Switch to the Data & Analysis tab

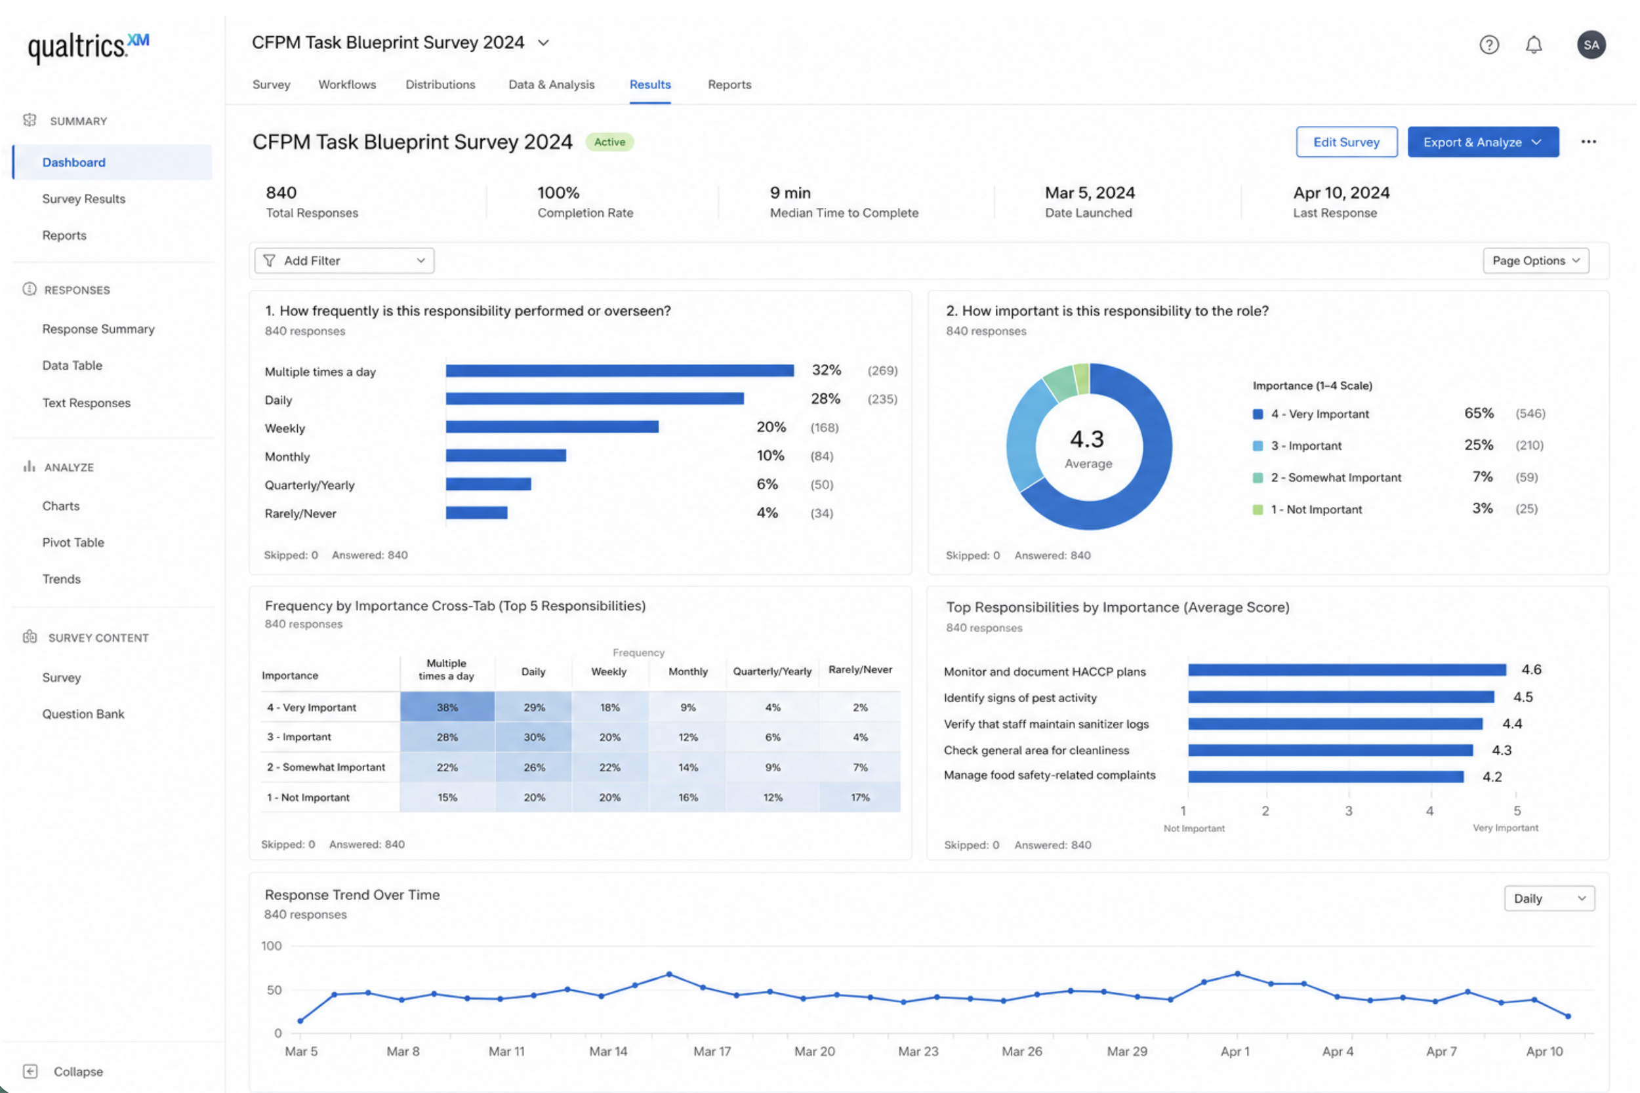551,85
